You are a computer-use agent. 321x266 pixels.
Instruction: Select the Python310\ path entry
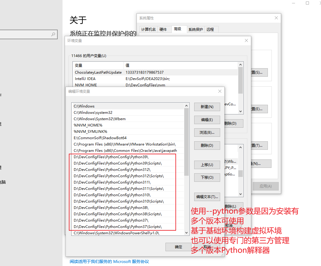[128, 195]
